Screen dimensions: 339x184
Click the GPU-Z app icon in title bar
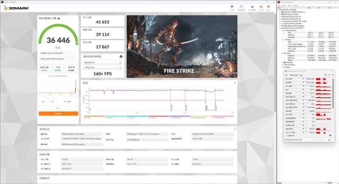[x=286, y=71]
